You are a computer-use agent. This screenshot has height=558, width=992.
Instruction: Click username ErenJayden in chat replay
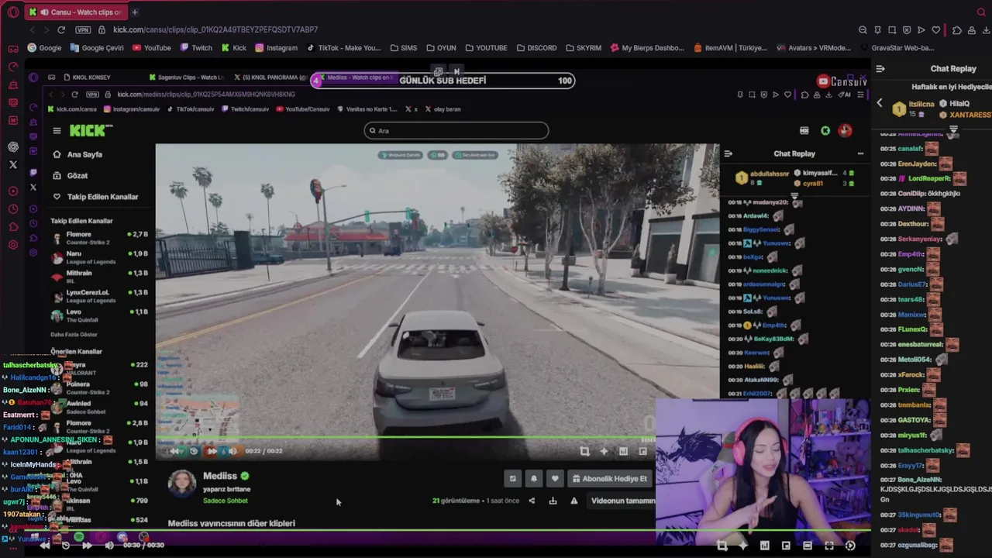(x=917, y=164)
